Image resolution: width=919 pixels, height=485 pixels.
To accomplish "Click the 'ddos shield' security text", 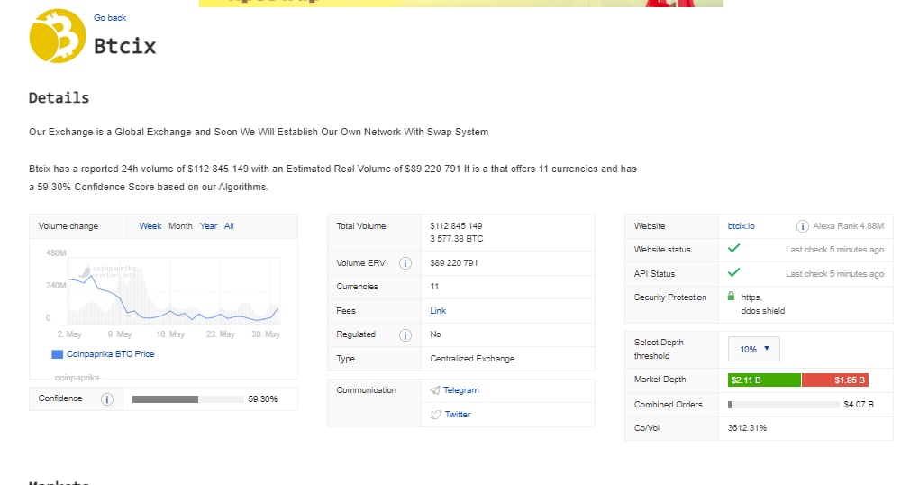I will pos(762,311).
